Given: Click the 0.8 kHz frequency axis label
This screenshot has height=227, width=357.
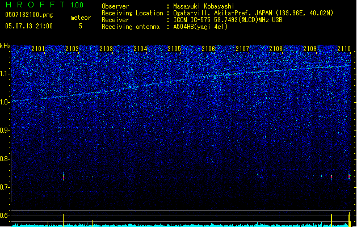Looking at the screenshot, I should tap(5, 159).
